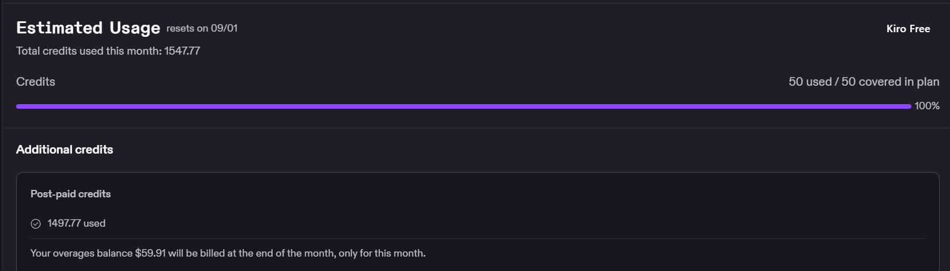
Task: Click the Post-paid credits card title
Action: click(x=70, y=194)
